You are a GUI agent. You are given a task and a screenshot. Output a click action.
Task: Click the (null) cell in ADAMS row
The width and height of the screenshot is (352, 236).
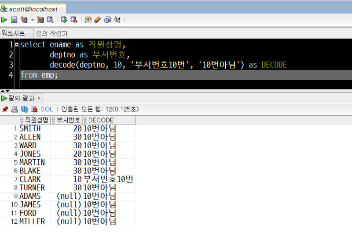tap(66, 196)
